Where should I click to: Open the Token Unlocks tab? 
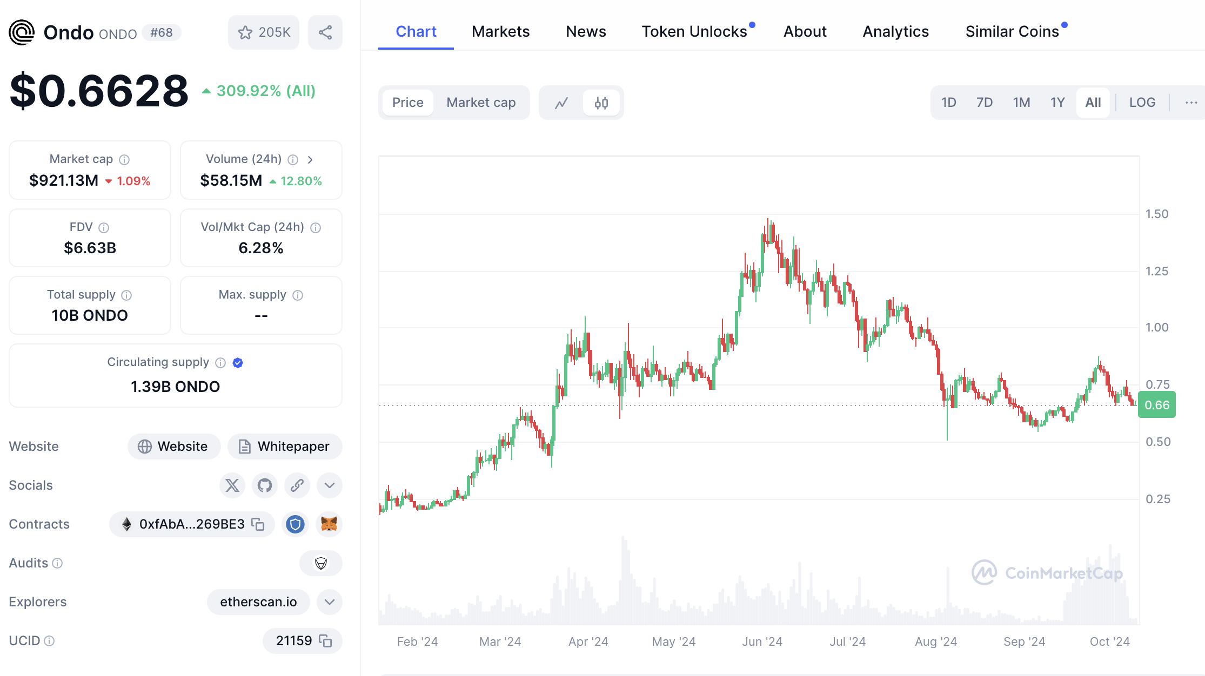point(694,31)
